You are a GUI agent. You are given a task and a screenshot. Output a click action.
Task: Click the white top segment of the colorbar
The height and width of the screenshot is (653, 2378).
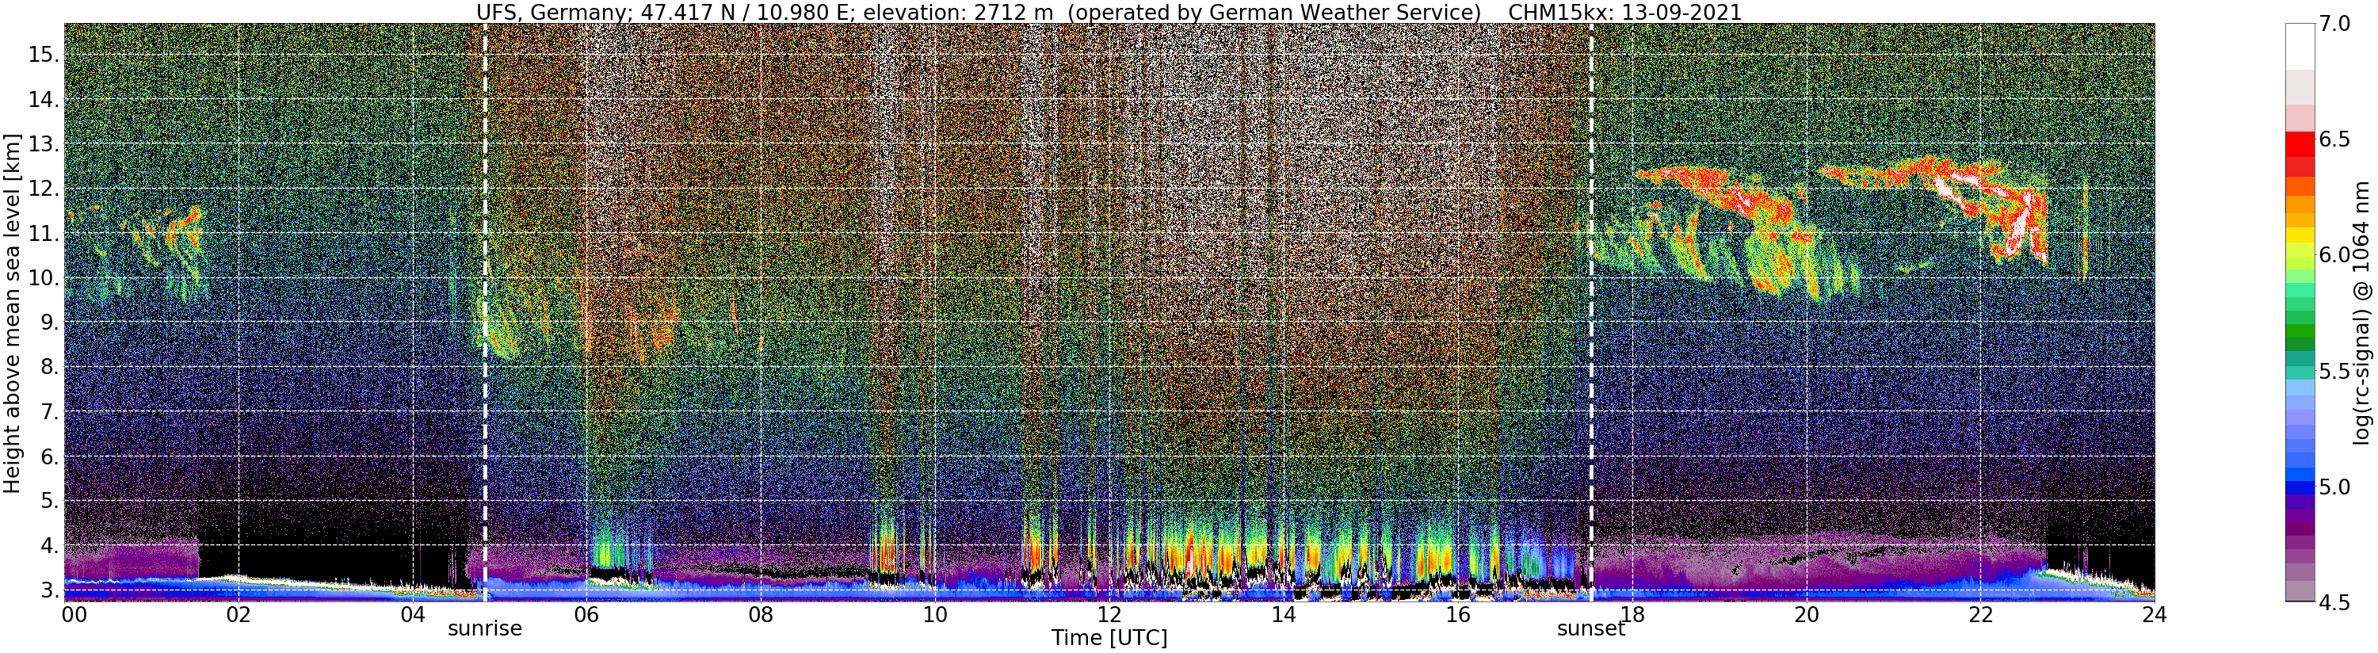(x=2300, y=46)
